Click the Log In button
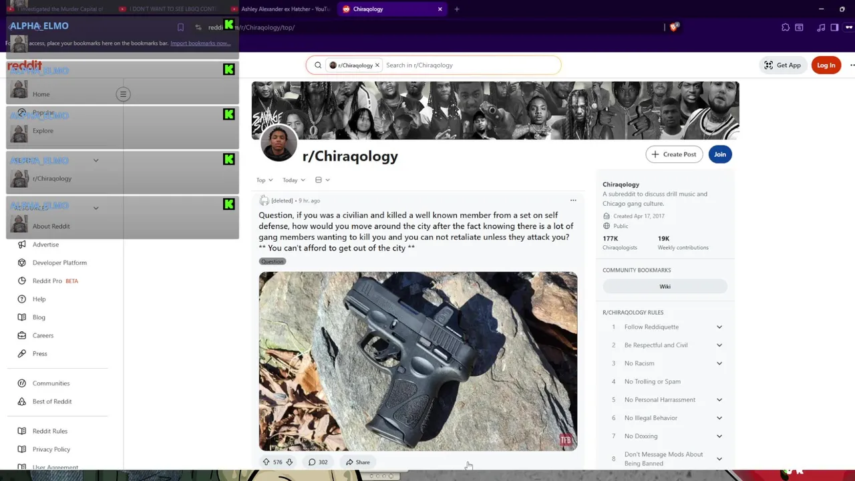The width and height of the screenshot is (855, 481). (x=826, y=65)
